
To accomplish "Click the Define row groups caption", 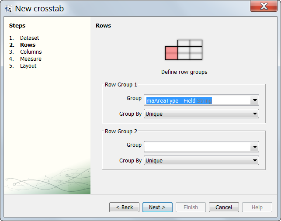I will [x=184, y=72].
